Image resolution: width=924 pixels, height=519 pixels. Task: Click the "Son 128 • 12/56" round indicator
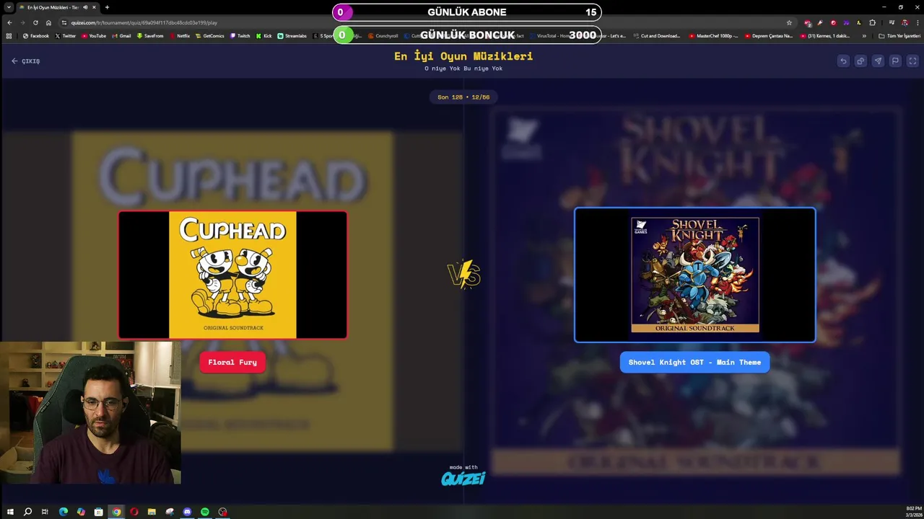(x=463, y=97)
